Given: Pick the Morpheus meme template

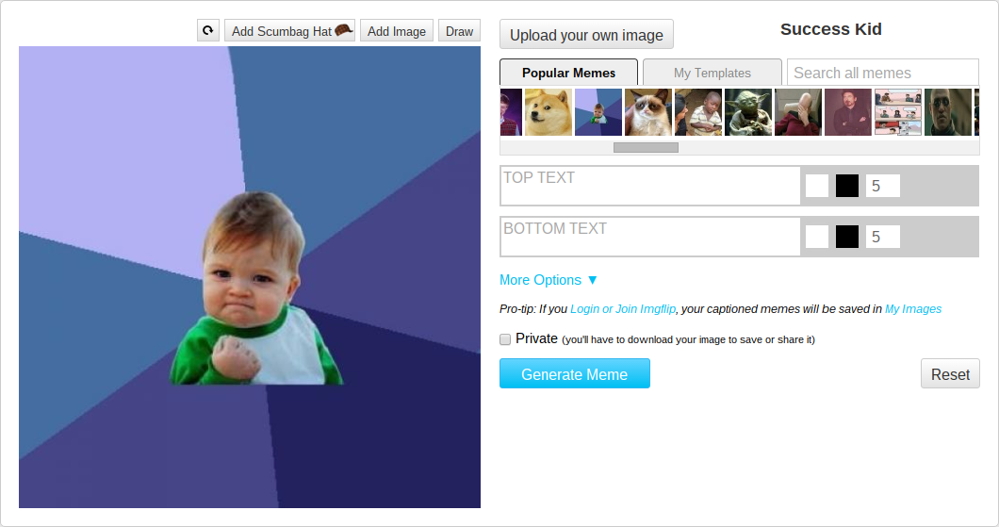Looking at the screenshot, I should tap(948, 112).
